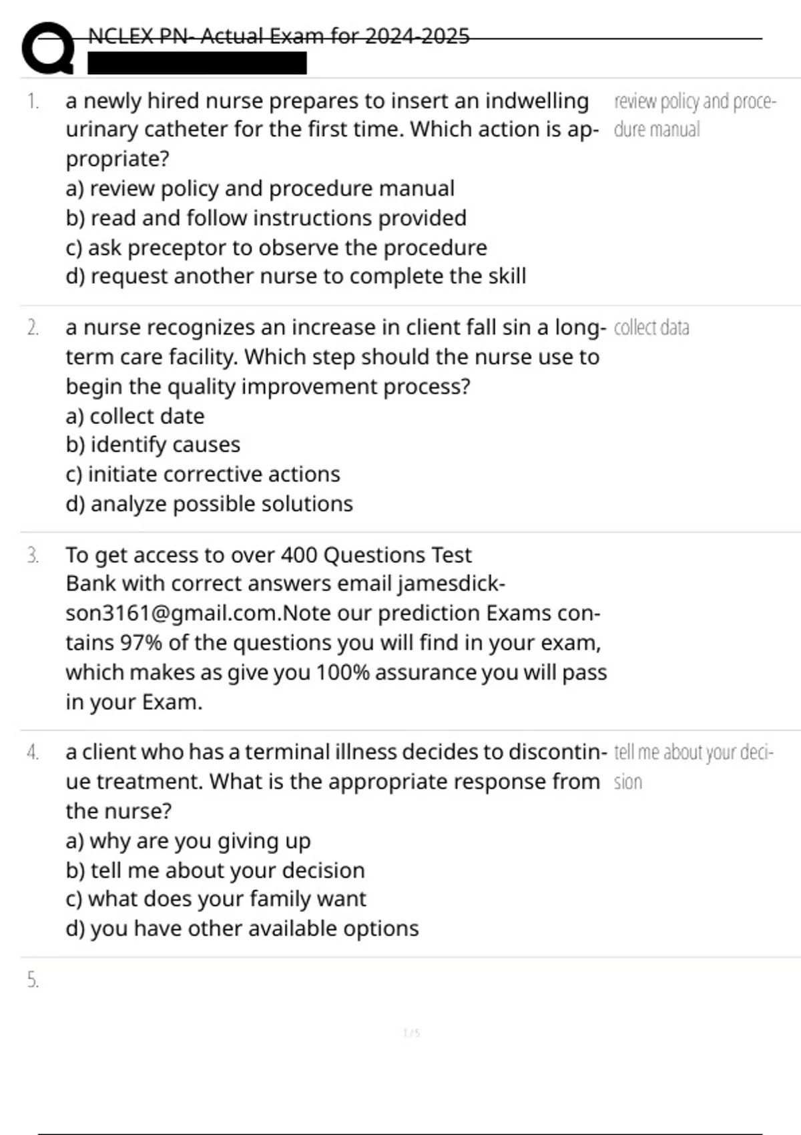Click question number 3 marker

[33, 555]
